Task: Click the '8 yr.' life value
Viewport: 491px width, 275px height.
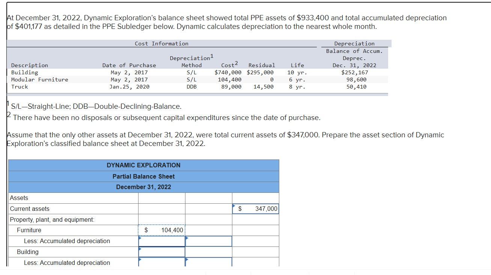Action: [297, 87]
